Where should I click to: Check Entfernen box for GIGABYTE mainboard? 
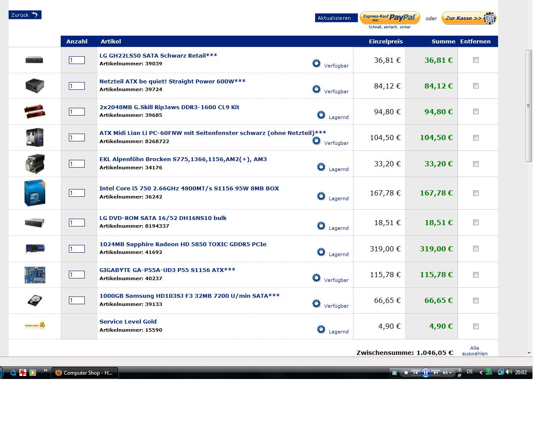476,275
